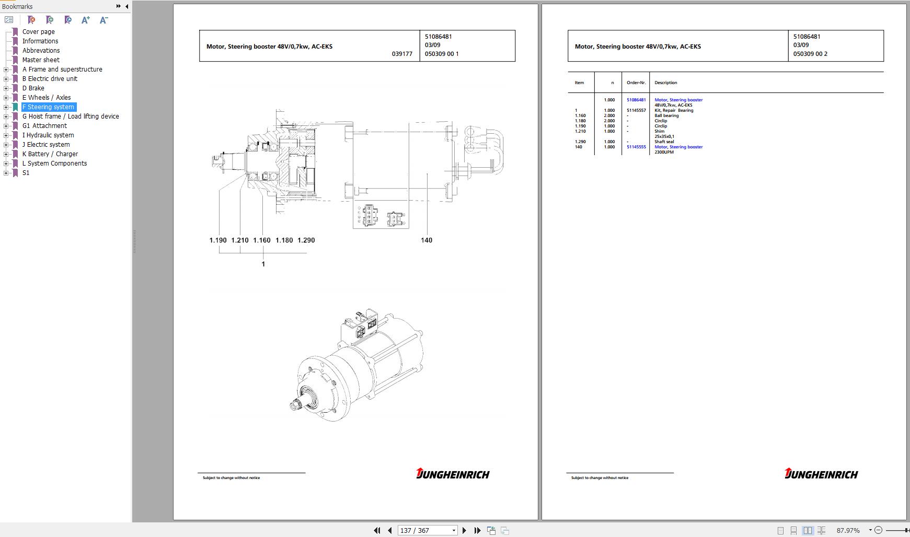Viewport: 910px width, 537px height.
Task: Click the previous view icon
Action: coord(491,530)
